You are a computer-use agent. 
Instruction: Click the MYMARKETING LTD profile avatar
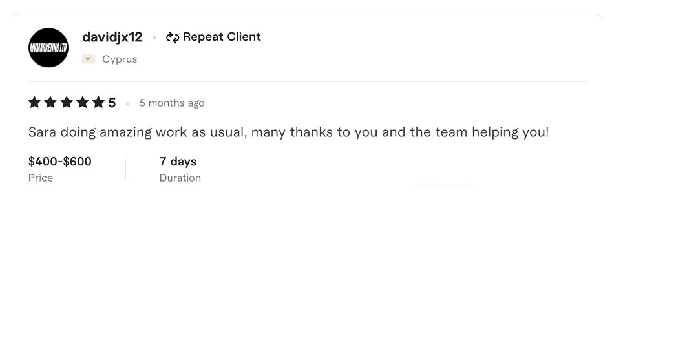coord(48,48)
